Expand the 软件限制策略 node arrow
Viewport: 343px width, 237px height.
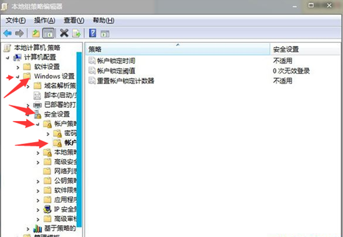pyautogui.click(x=38, y=191)
